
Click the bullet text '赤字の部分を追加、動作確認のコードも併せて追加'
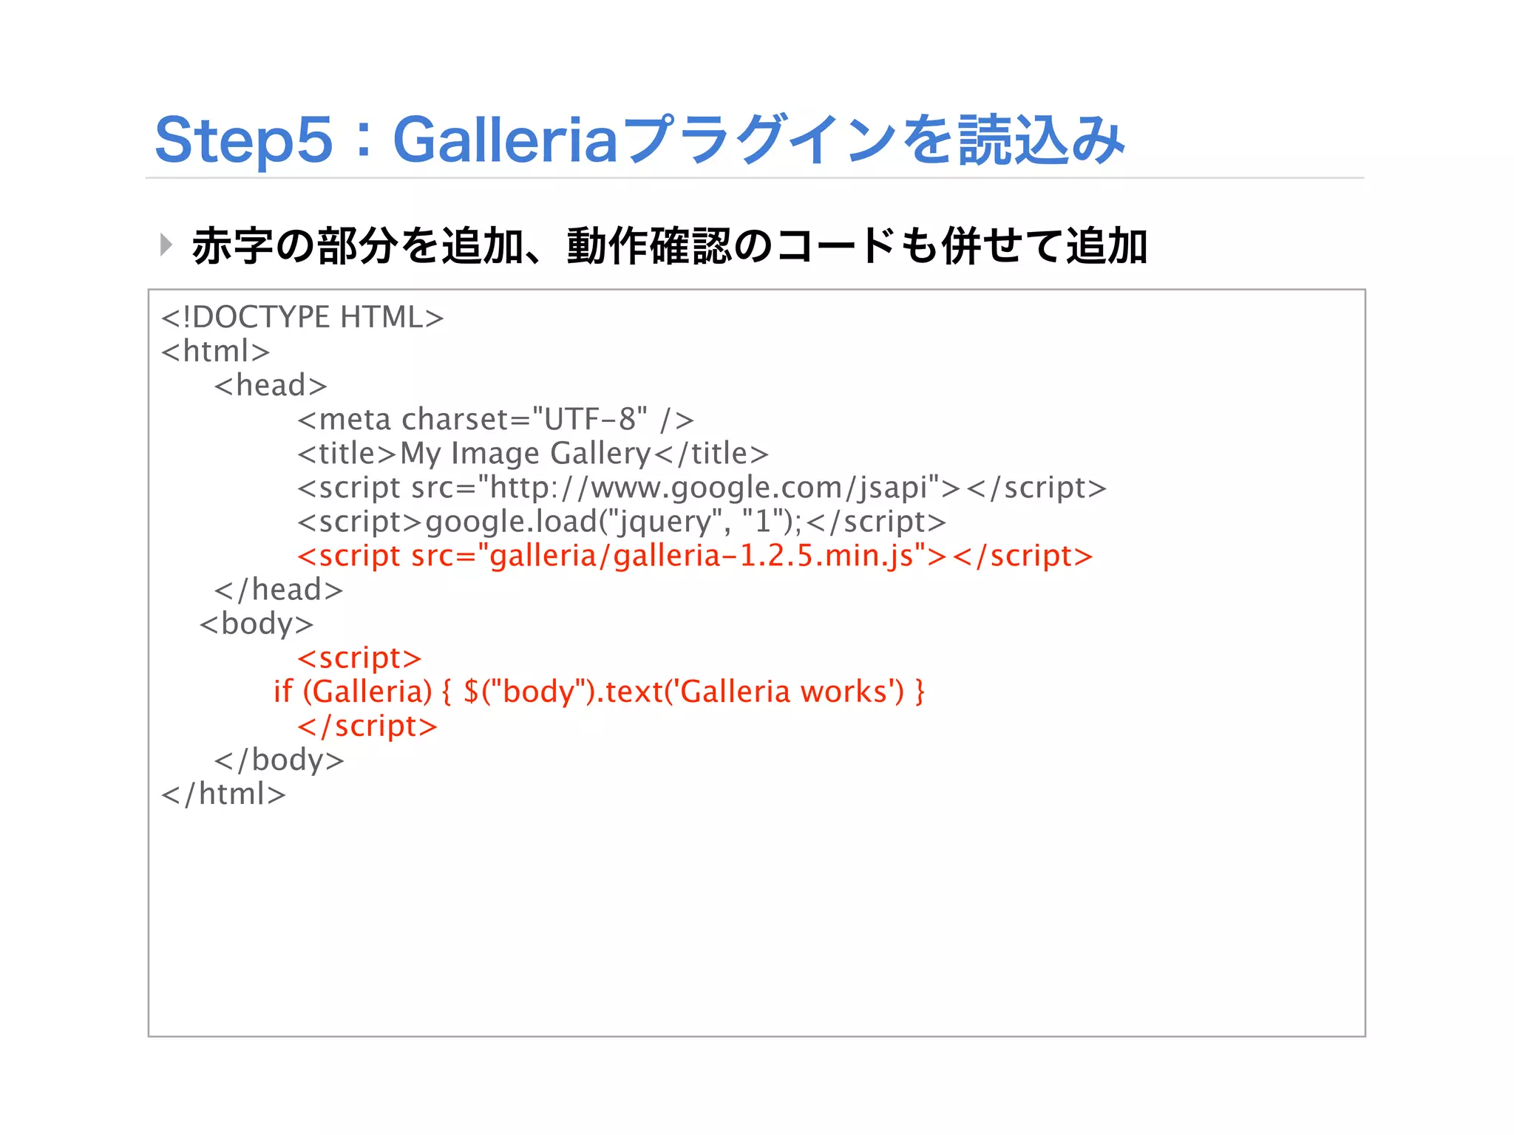click(670, 246)
